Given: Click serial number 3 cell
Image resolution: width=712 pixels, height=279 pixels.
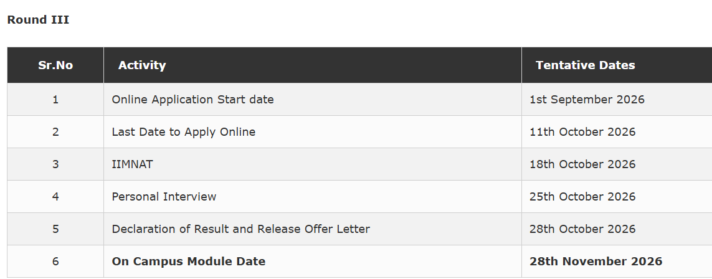Looking at the screenshot, I should coord(55,164).
